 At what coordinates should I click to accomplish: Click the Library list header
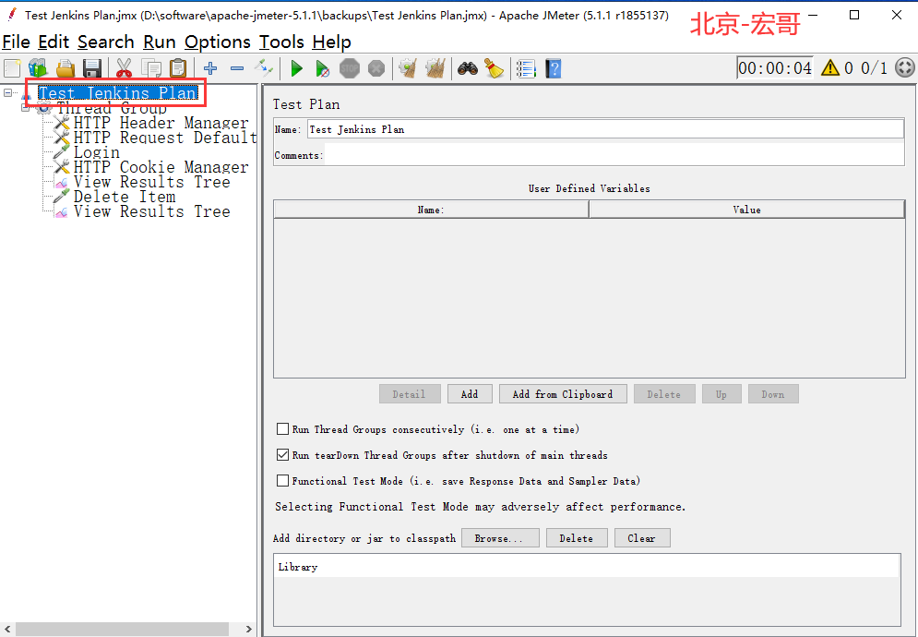[x=587, y=567]
